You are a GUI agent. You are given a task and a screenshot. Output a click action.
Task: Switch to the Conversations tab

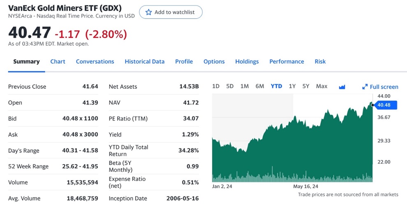click(x=95, y=62)
